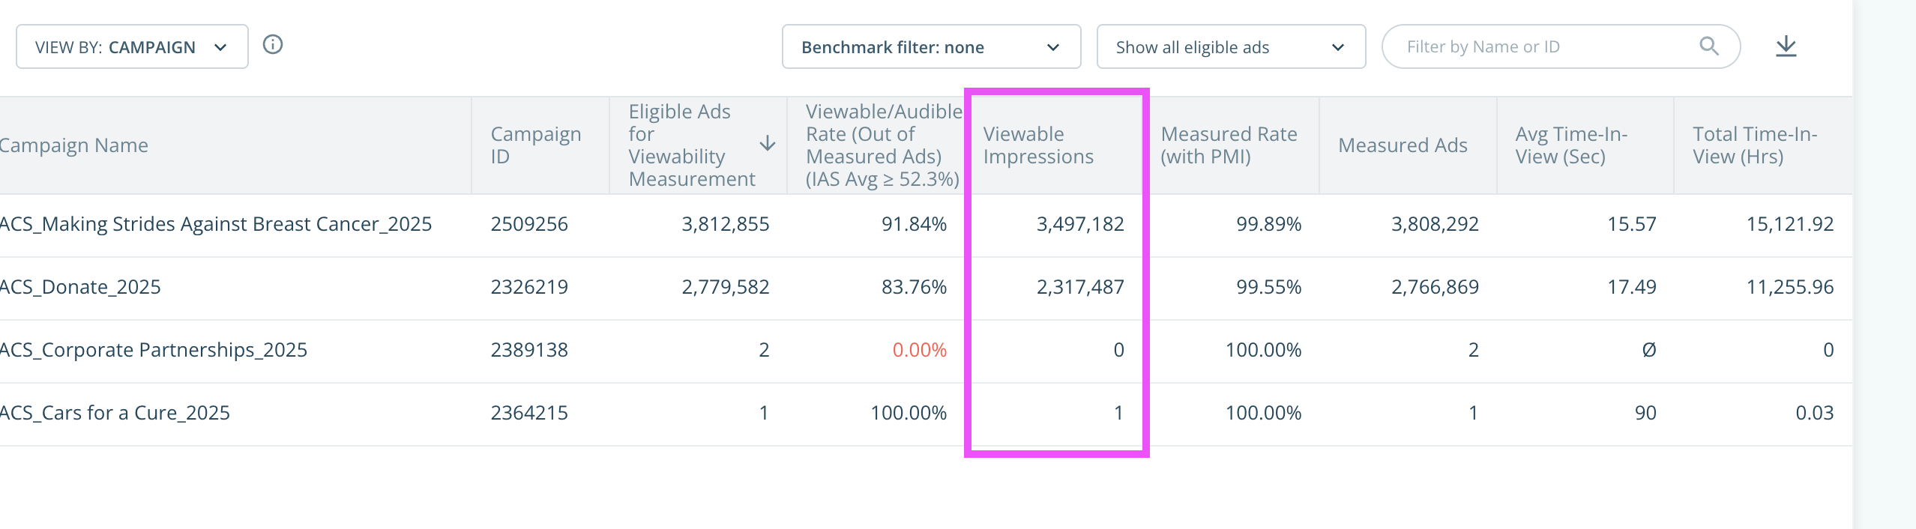Screen dimensions: 1916x529
Task: Click the Viewable Impressions column header
Action: (1038, 145)
